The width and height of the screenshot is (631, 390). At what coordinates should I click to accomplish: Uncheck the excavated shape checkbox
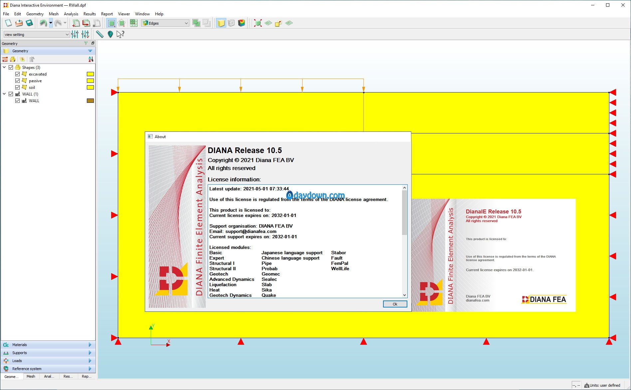[18, 74]
